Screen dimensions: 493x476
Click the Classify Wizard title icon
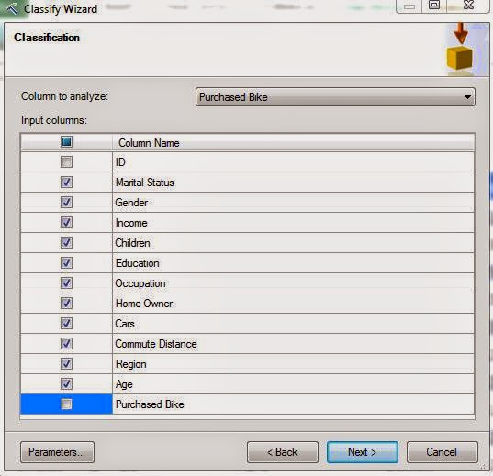click(12, 9)
